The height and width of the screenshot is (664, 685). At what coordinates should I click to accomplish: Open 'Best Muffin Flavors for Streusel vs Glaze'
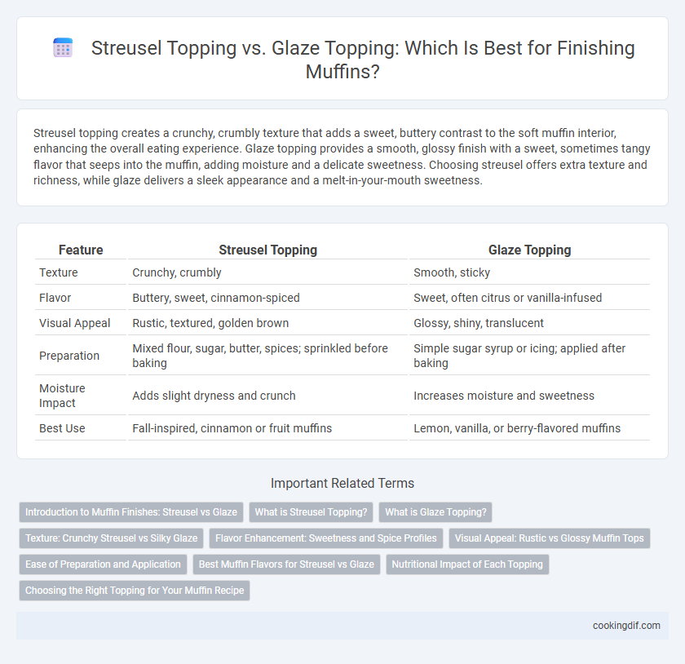tap(286, 564)
